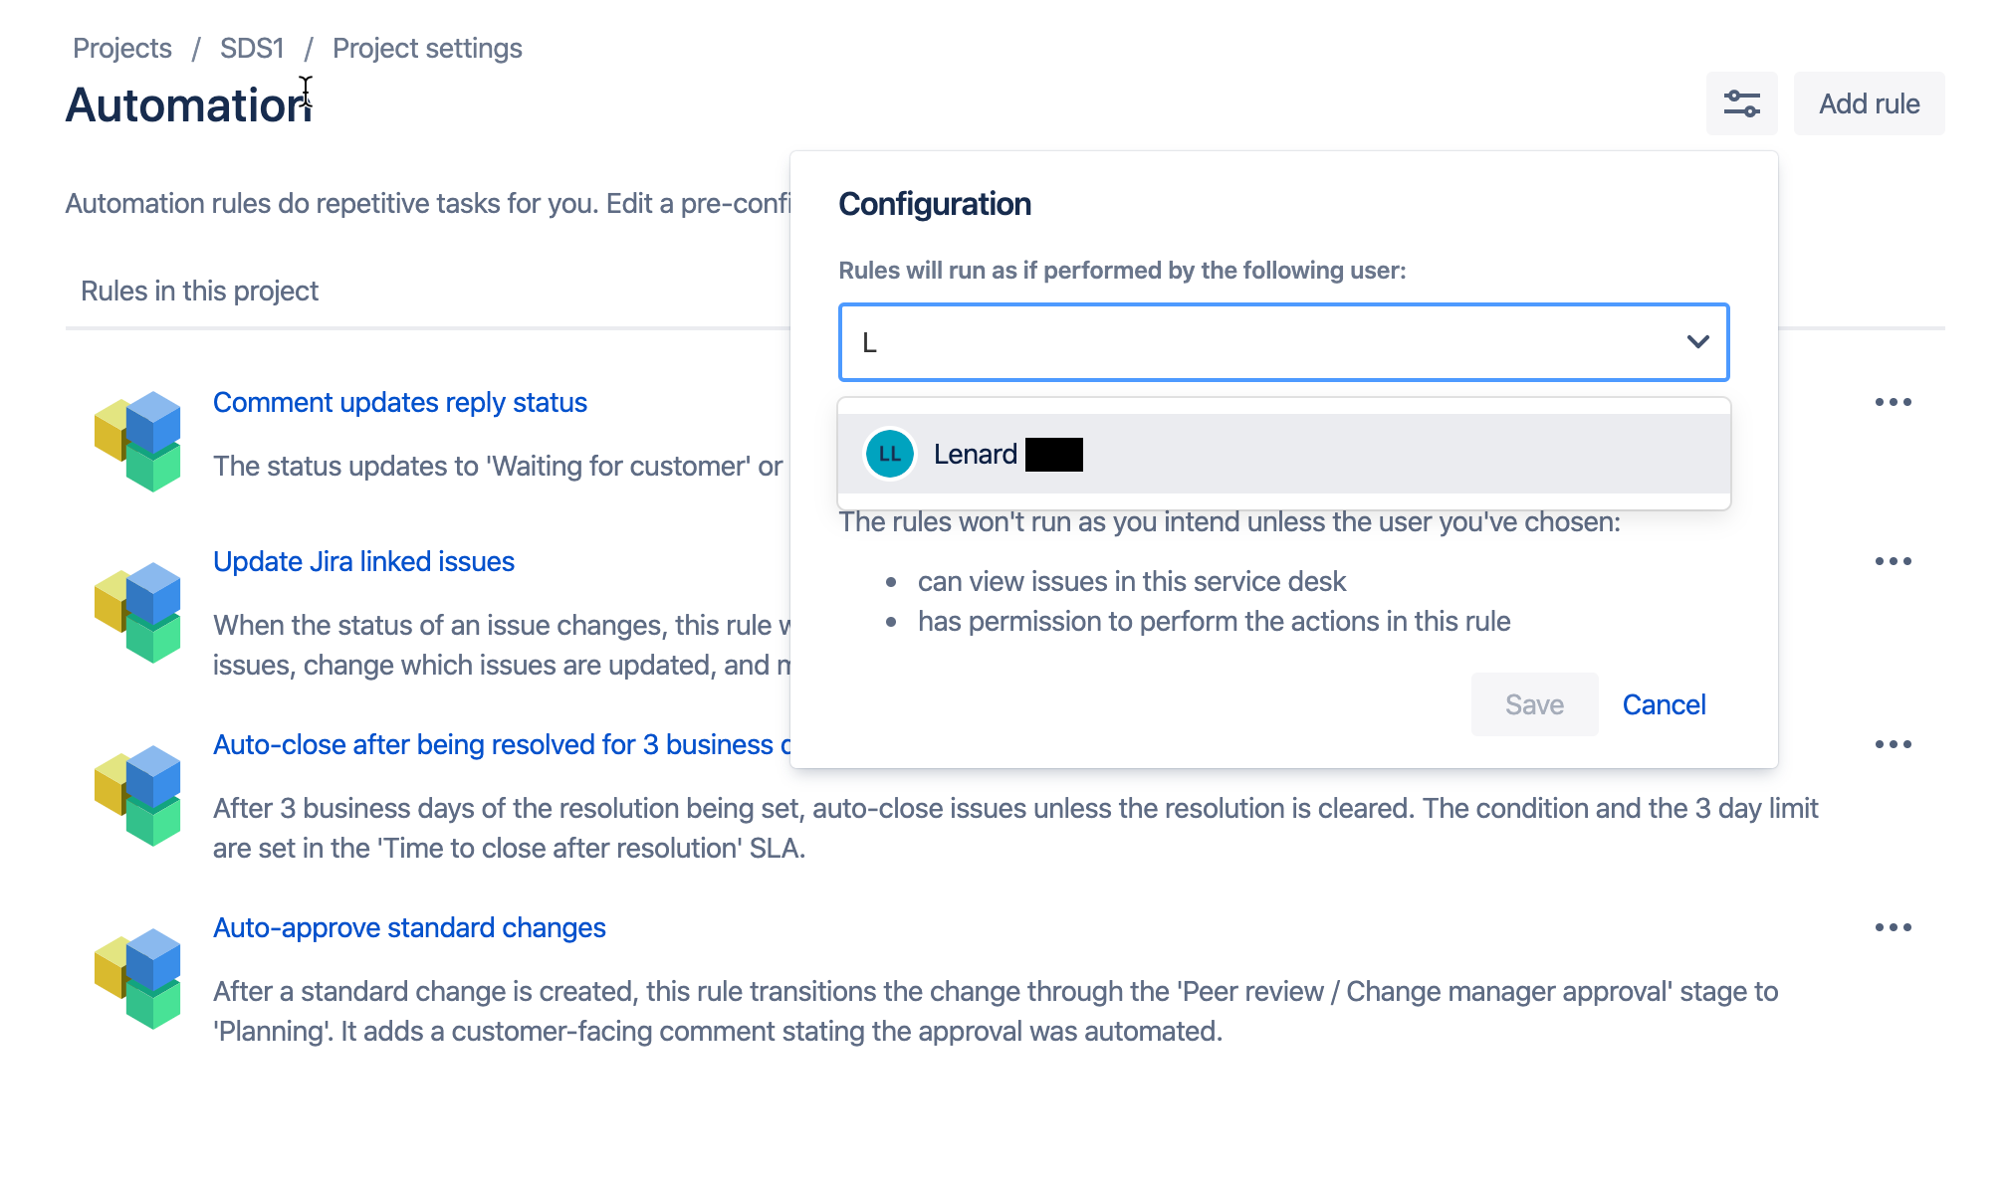Click inside the user search text field
The image size is (2009, 1182).
coord(1095,342)
